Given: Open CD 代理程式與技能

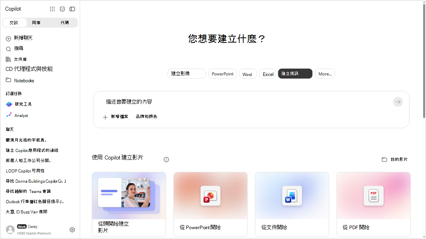Looking at the screenshot, I should click(29, 69).
